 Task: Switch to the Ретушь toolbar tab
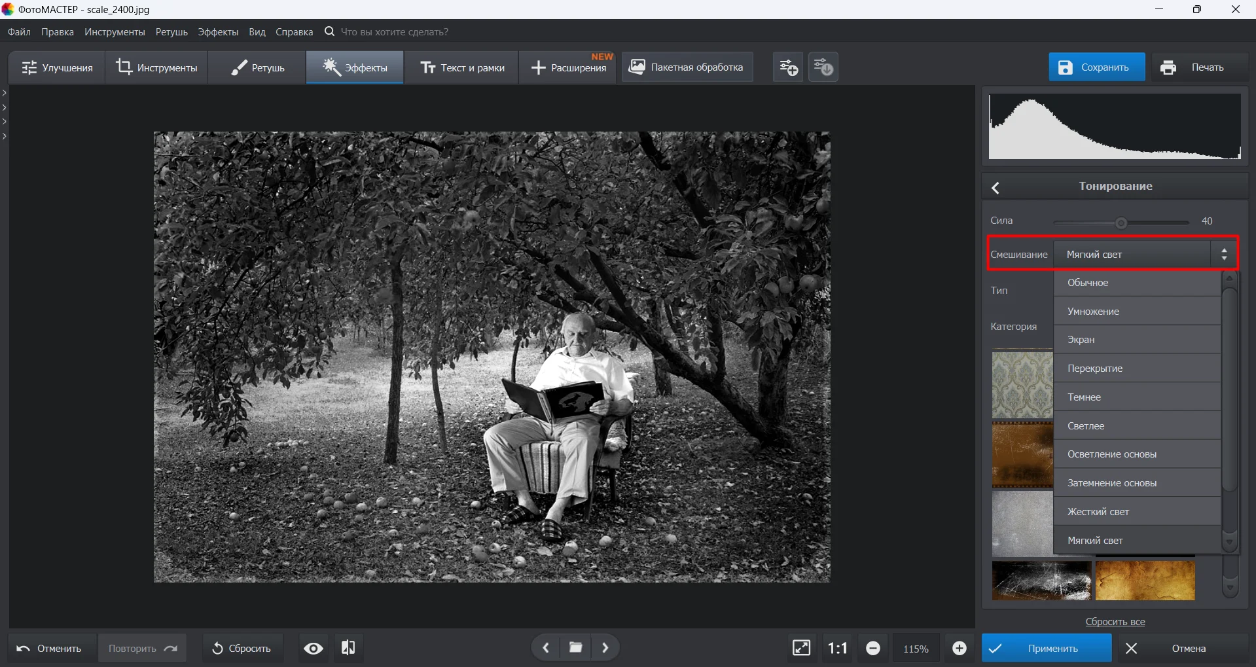coord(257,67)
